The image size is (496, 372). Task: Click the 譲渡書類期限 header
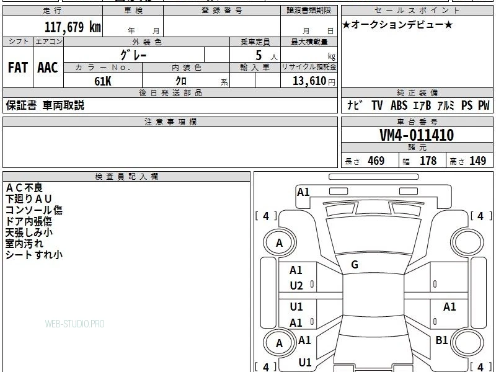(x=309, y=11)
